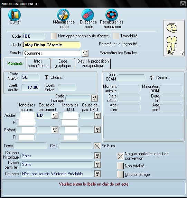Open the Classé parmi les dropdown
The height and width of the screenshot is (198, 187).
[x=97, y=164]
